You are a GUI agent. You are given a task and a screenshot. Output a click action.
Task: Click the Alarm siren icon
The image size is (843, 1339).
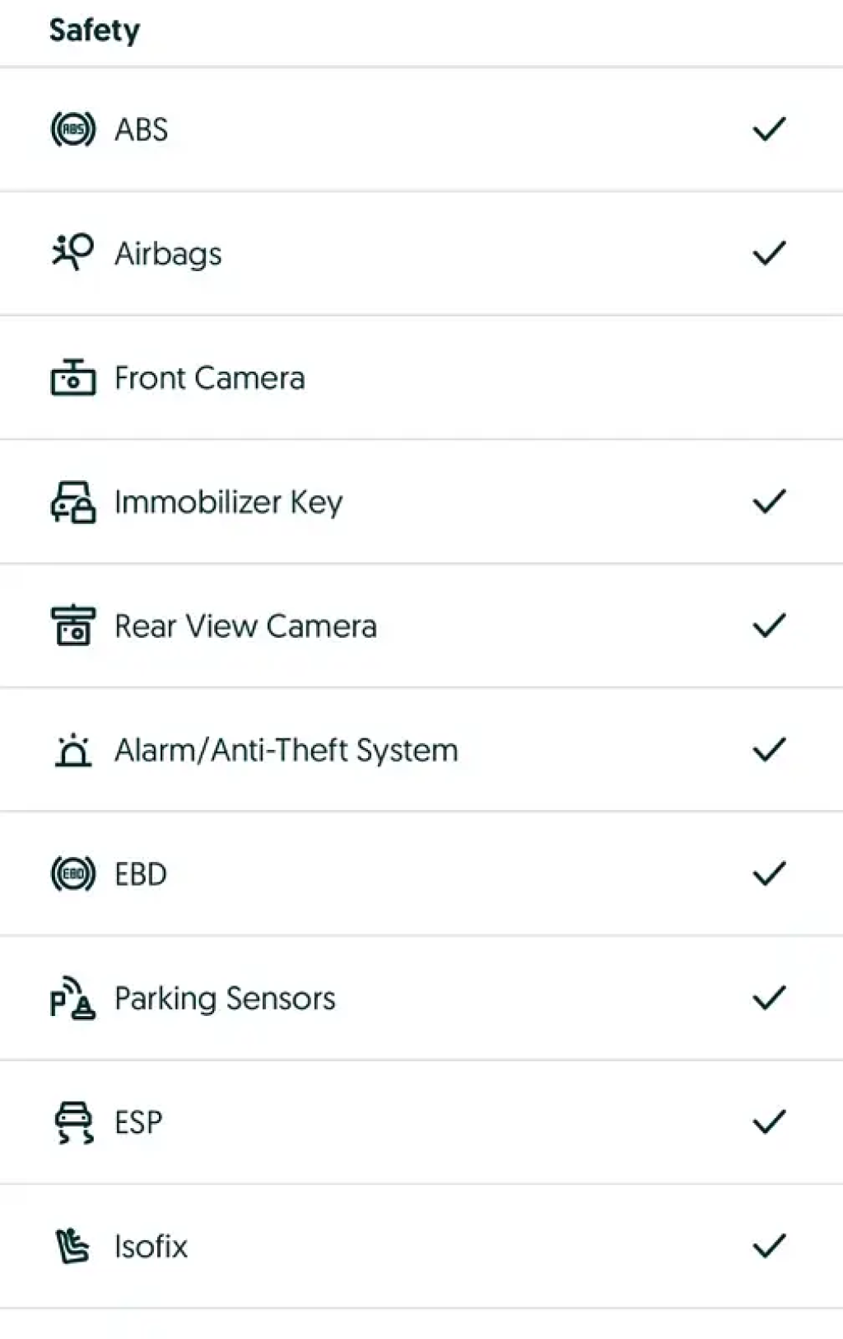[x=73, y=750]
